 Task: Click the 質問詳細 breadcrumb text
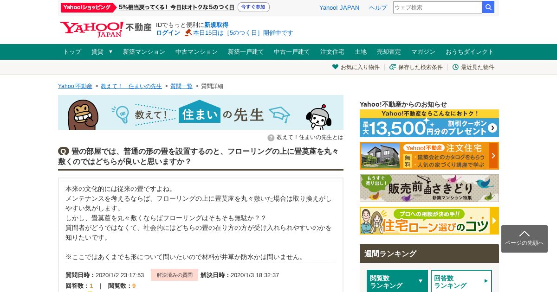(x=212, y=86)
